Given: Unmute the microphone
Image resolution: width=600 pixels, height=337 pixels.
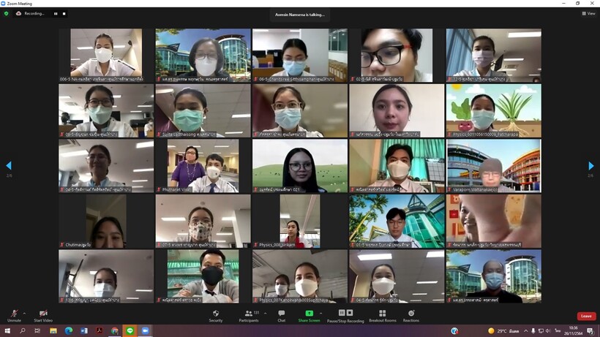Looking at the screenshot, I should tap(14, 314).
